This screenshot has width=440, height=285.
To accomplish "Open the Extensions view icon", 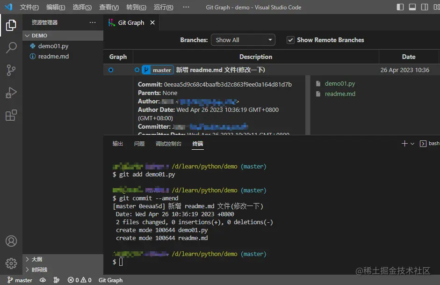I will pyautogui.click(x=11, y=115).
